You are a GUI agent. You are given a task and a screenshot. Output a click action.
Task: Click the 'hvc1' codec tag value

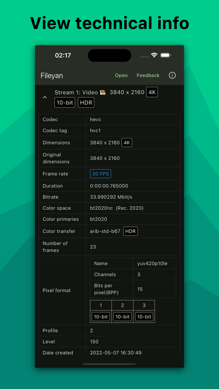95,131
